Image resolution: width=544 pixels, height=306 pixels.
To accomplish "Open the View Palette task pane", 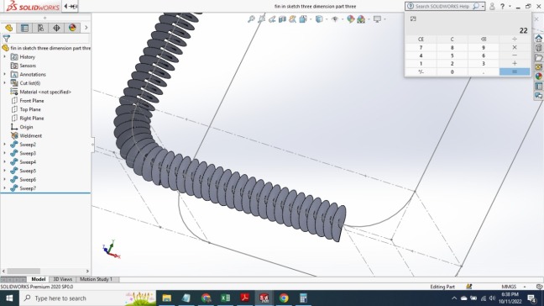I will [539, 66].
